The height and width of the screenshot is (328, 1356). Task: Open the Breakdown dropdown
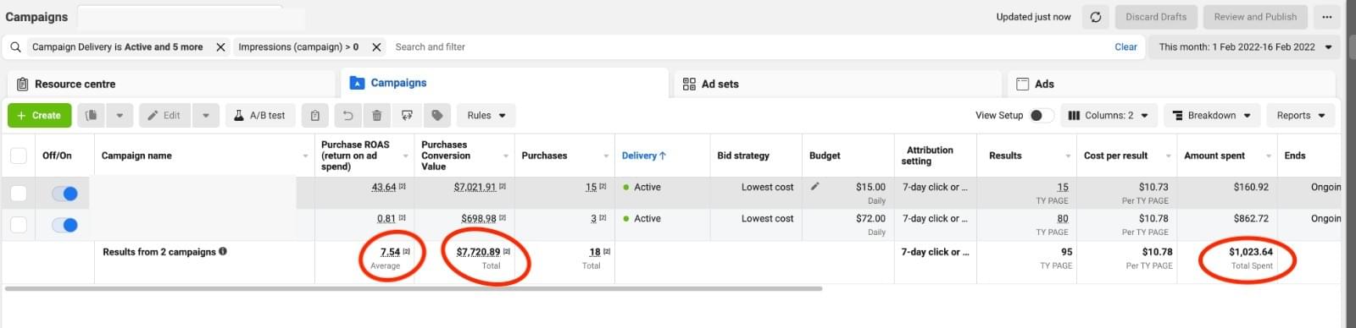[x=1212, y=116]
